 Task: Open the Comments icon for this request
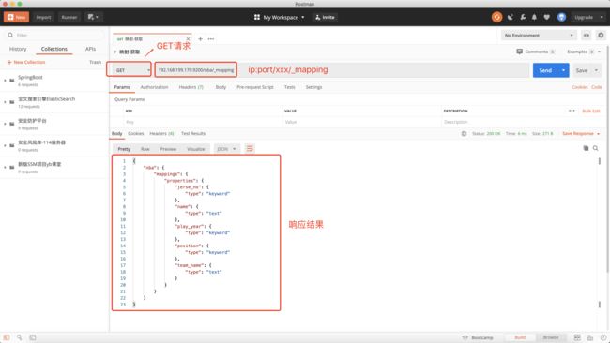pyautogui.click(x=519, y=52)
